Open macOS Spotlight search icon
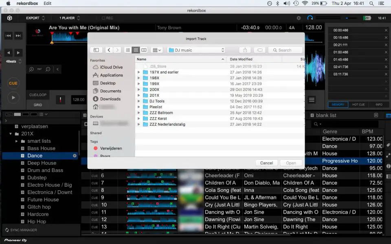 pyautogui.click(x=371, y=3)
